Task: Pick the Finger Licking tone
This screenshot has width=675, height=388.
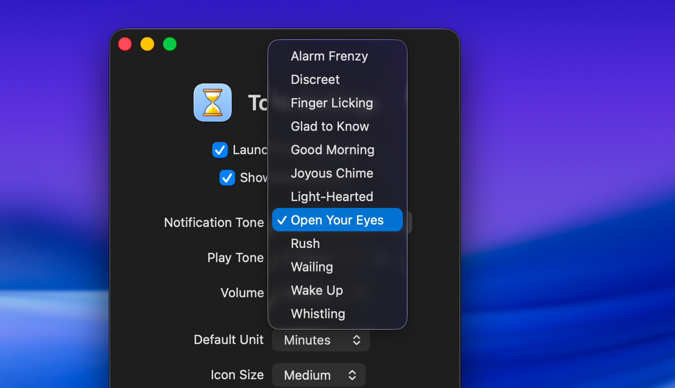Action: pyautogui.click(x=332, y=103)
